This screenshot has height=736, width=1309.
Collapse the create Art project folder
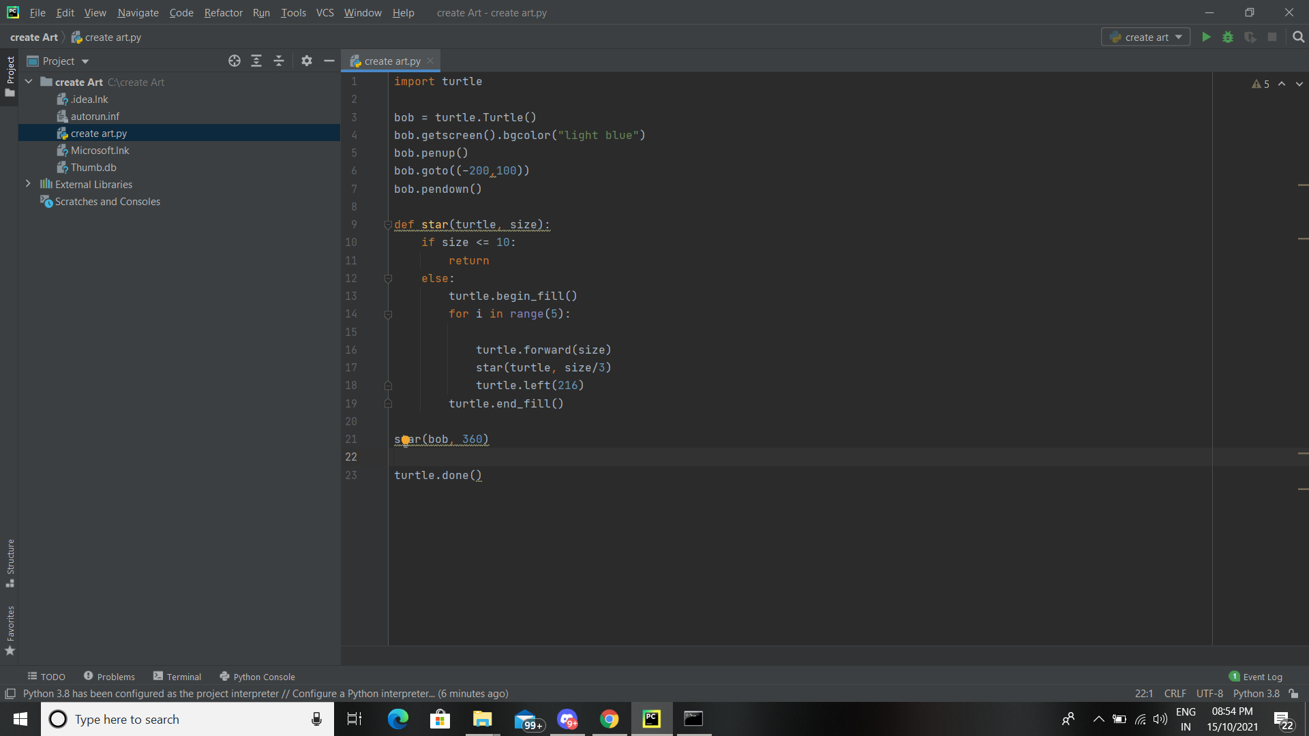[x=29, y=82]
